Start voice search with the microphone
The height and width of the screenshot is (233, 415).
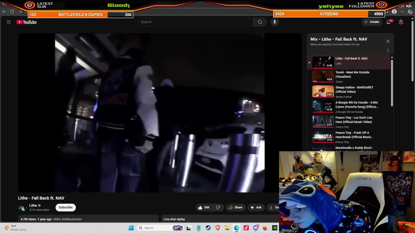[x=275, y=22]
